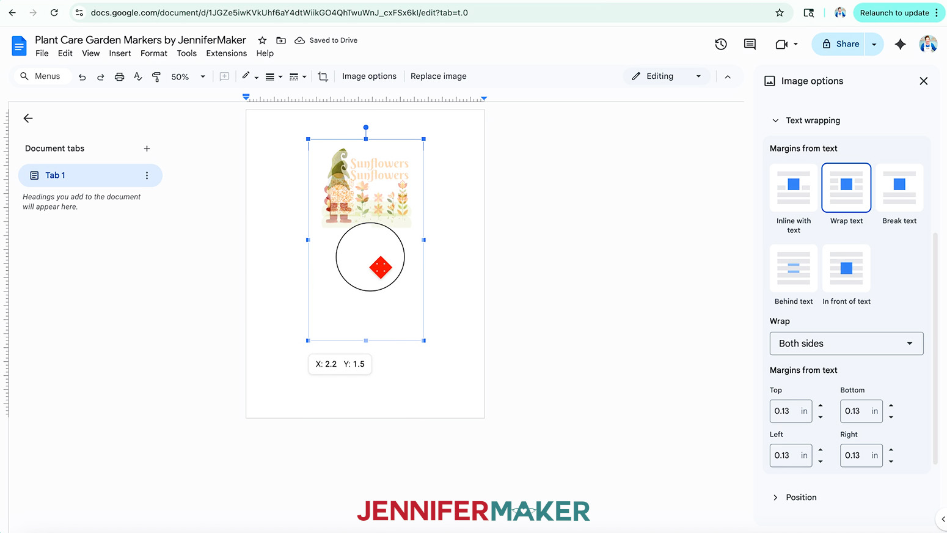Select Tab 1 in document tabs
The image size is (947, 533).
coord(90,175)
